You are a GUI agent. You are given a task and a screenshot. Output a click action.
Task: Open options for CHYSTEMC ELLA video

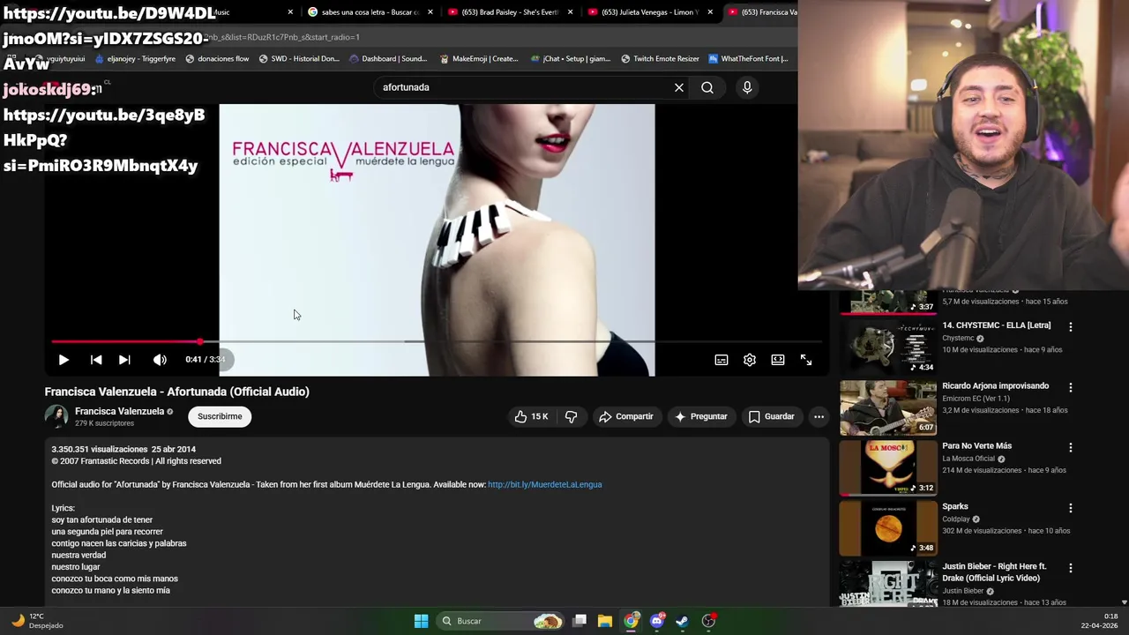click(1071, 327)
